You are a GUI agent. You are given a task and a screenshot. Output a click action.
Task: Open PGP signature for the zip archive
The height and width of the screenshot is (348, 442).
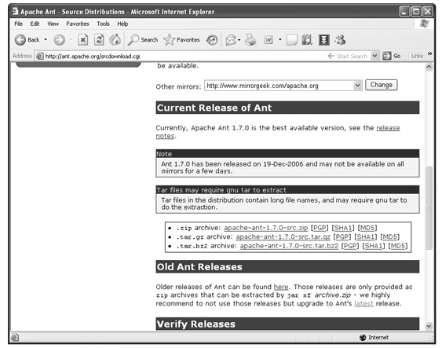[x=320, y=228]
